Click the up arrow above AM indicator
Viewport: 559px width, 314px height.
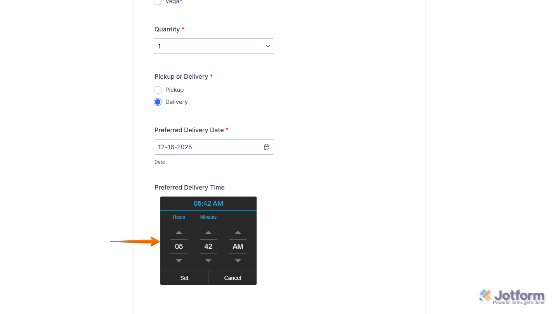coord(238,232)
